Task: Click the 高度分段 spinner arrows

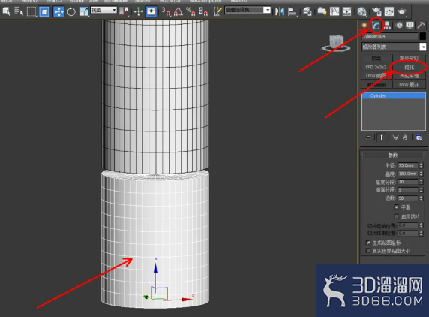Action: click(421, 182)
